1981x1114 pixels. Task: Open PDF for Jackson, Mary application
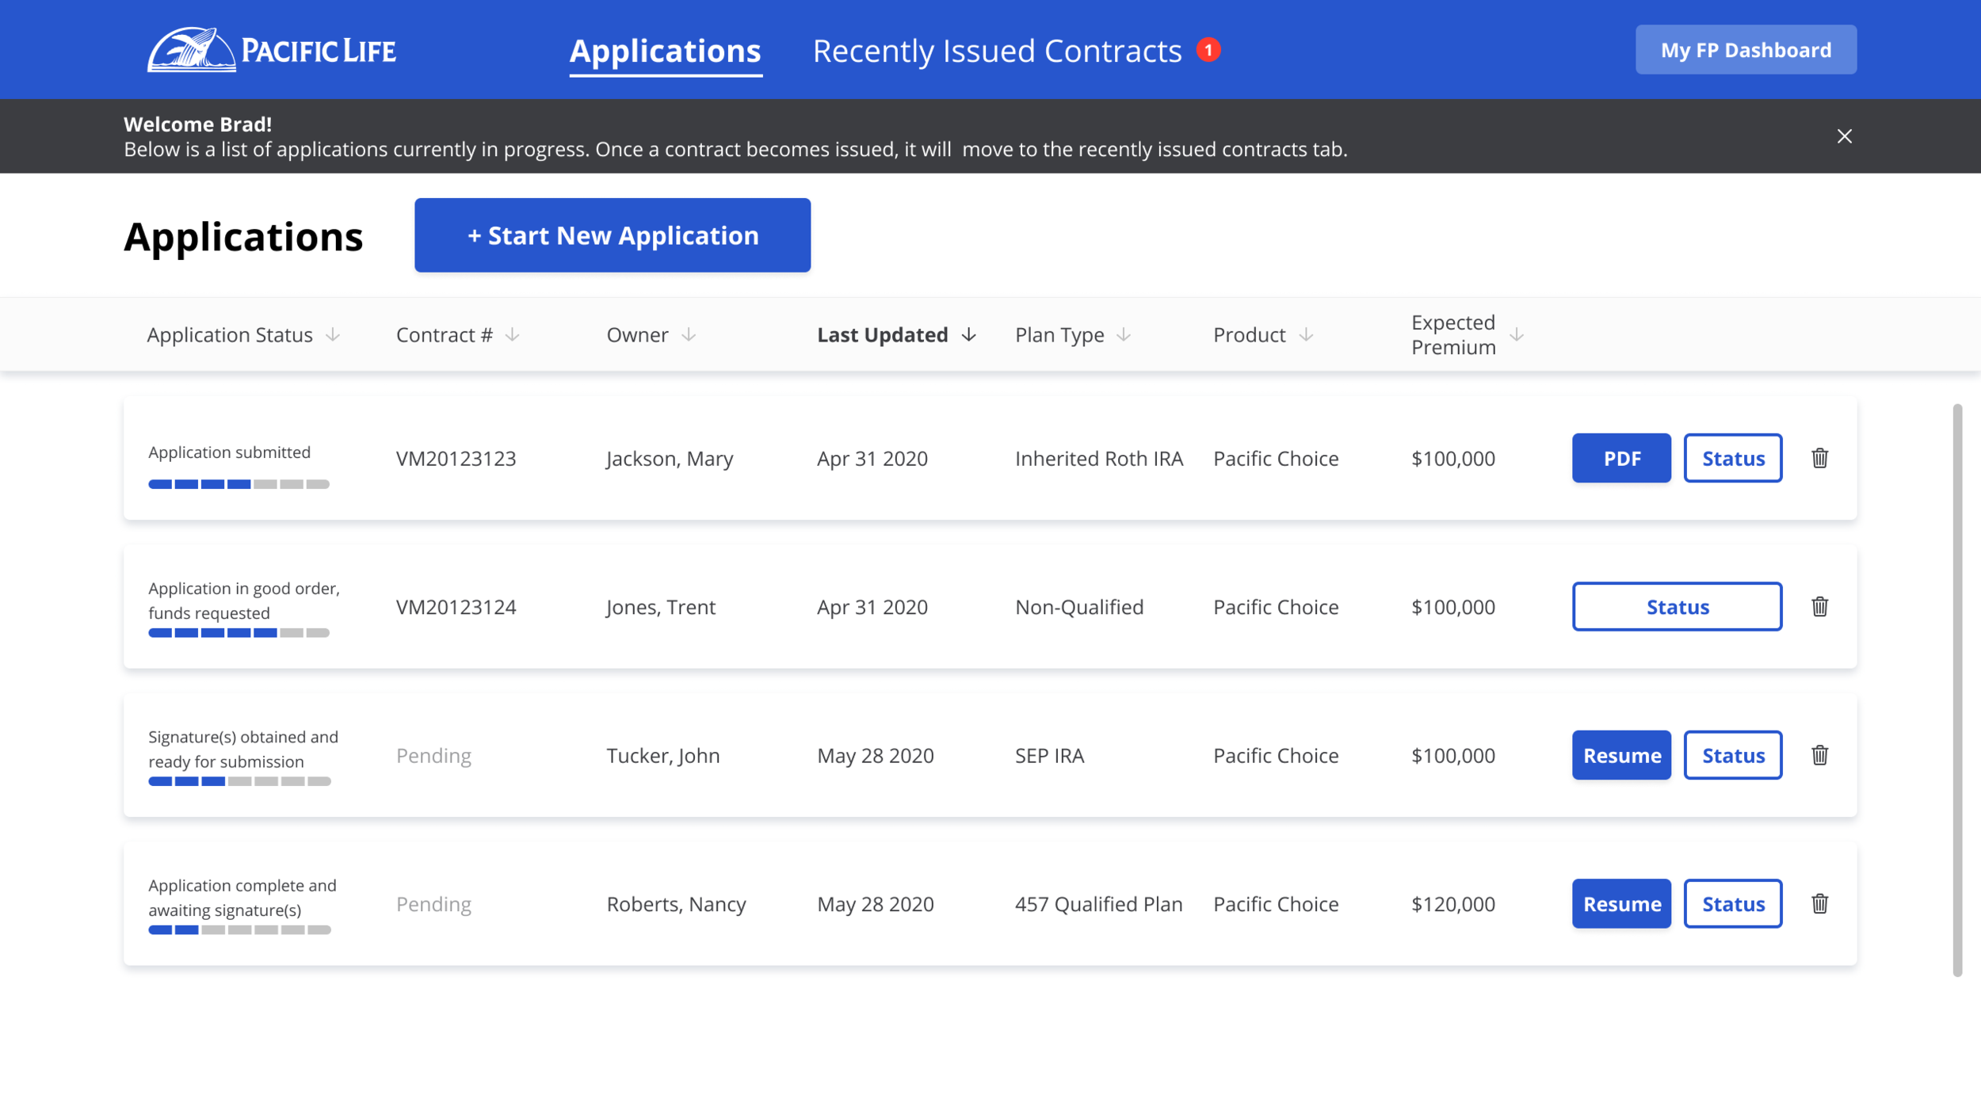(1621, 458)
